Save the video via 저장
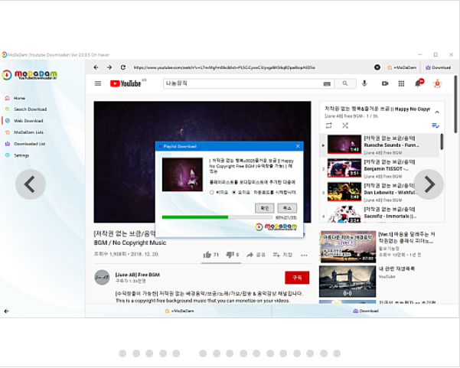This screenshot has width=460, height=368. pos(282,255)
